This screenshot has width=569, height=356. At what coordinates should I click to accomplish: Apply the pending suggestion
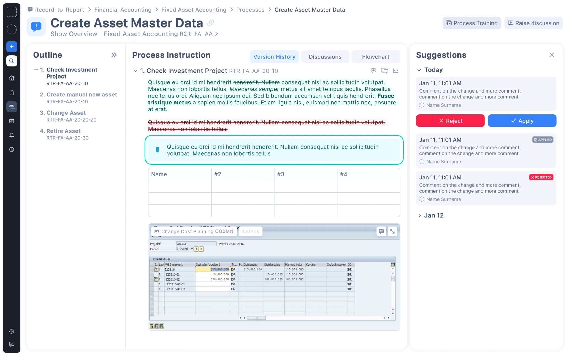click(522, 121)
